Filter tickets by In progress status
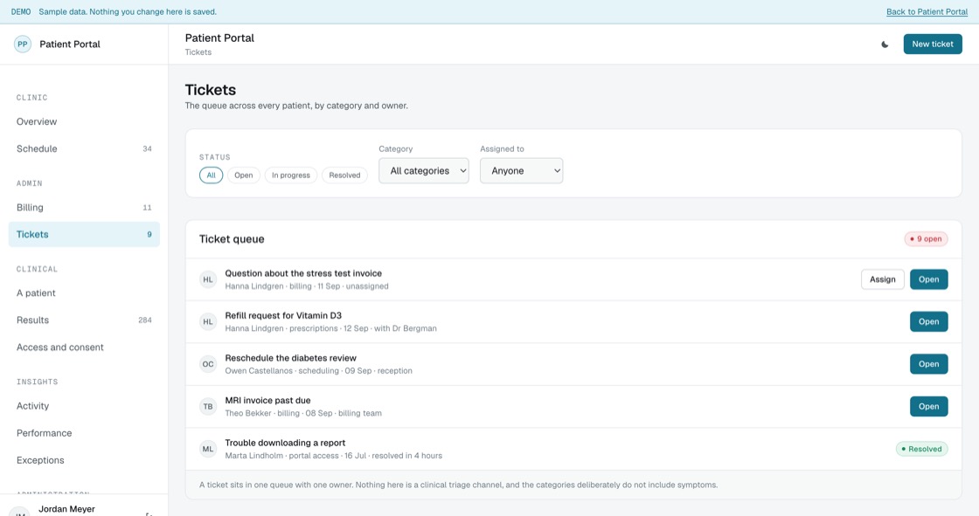Image resolution: width=979 pixels, height=516 pixels. (291, 175)
